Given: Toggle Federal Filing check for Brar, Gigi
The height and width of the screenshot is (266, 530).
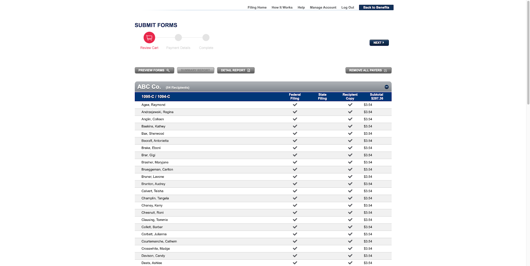Looking at the screenshot, I should pos(295,155).
